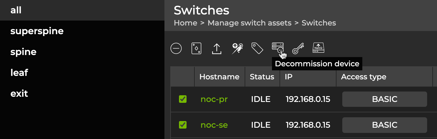
Task: Open the noc-pr hostname link
Action: pos(214,99)
